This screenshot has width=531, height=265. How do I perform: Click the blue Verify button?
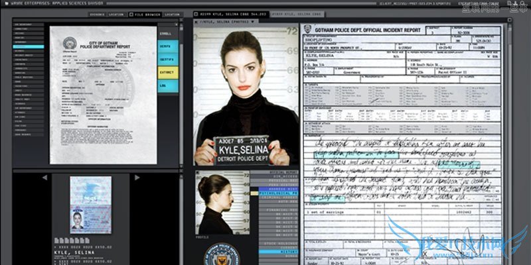[x=168, y=46]
